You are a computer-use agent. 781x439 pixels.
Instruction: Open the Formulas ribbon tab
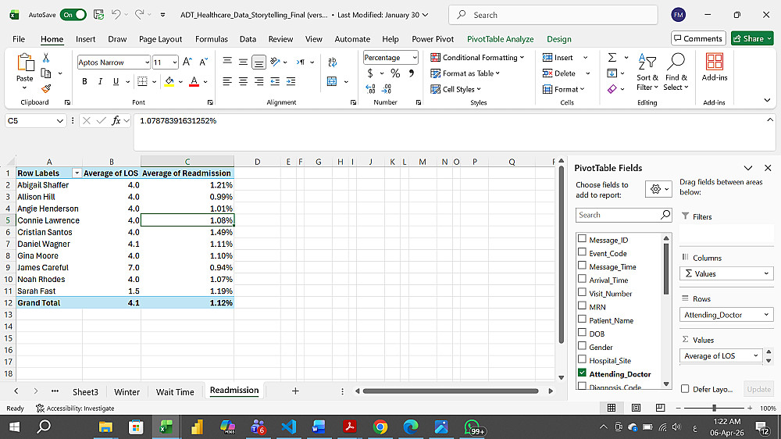point(212,39)
